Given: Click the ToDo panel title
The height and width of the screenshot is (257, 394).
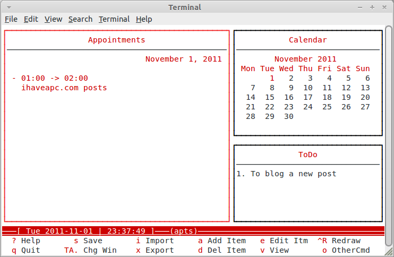Looking at the screenshot, I should click(308, 155).
